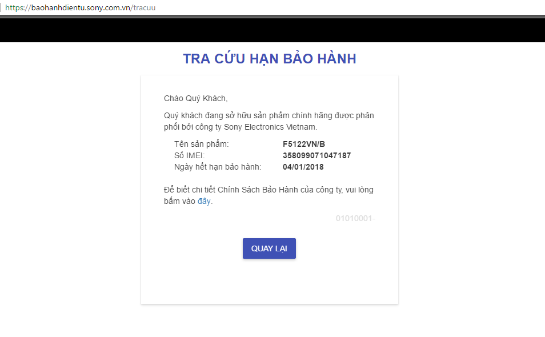The height and width of the screenshot is (337, 545).
Task: Click the 'Tên sản phẩm:' label
Action: [201, 144]
